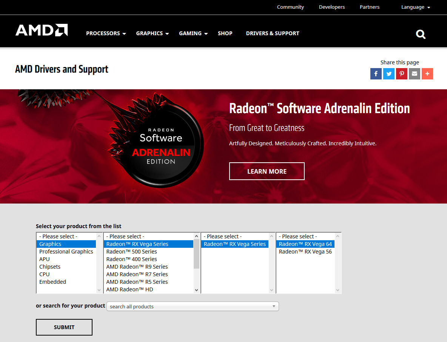Image resolution: width=447 pixels, height=342 pixels.
Task: Choose Professional Graphics in category list
Action: coord(66,252)
